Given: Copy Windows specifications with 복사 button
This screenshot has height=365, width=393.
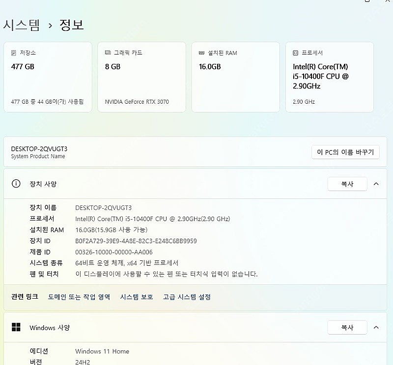Looking at the screenshot, I should pyautogui.click(x=347, y=327).
